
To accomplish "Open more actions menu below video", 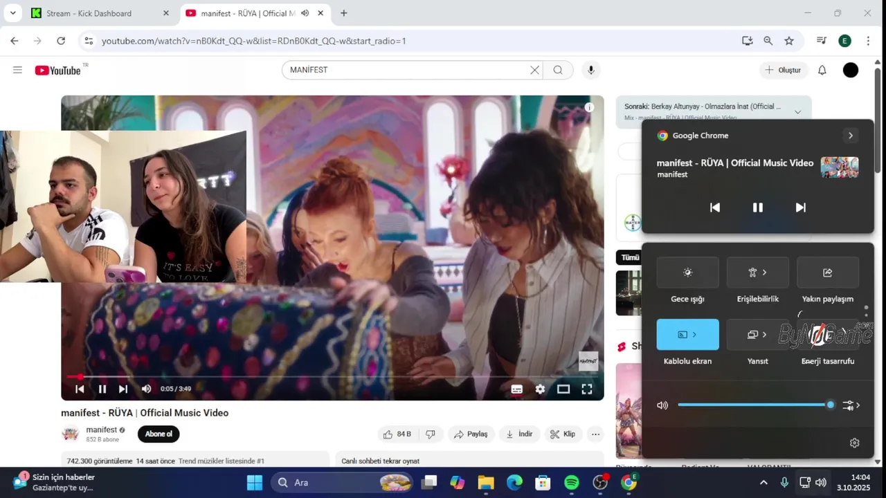I will tap(595, 434).
